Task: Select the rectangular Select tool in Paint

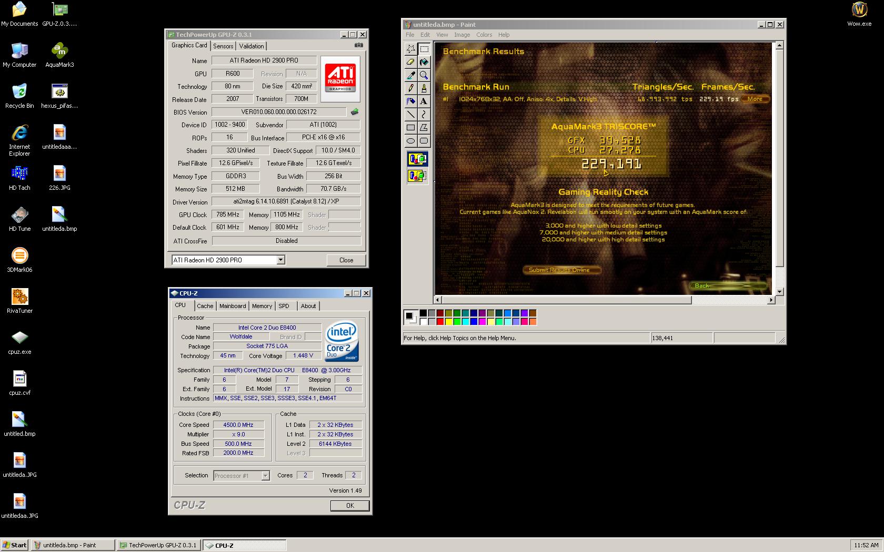Action: tap(424, 49)
